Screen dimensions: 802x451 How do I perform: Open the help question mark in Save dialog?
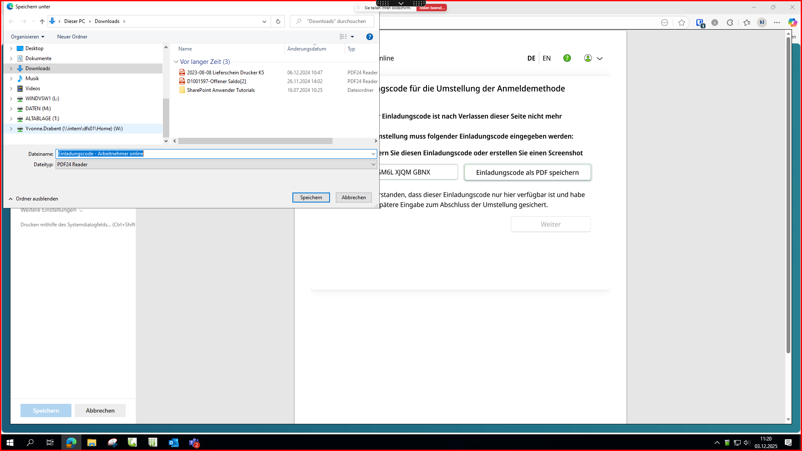click(x=369, y=37)
